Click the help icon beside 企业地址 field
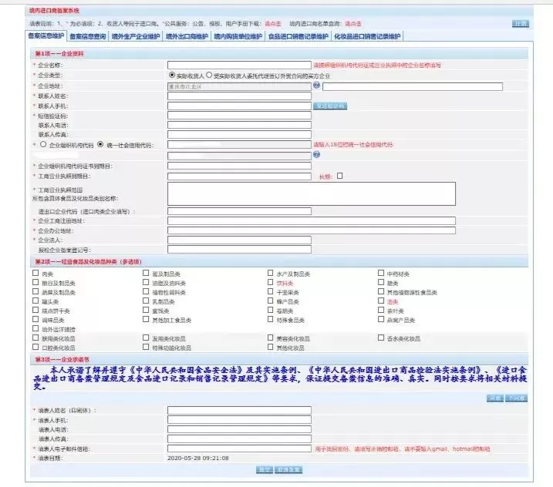 pos(316,86)
